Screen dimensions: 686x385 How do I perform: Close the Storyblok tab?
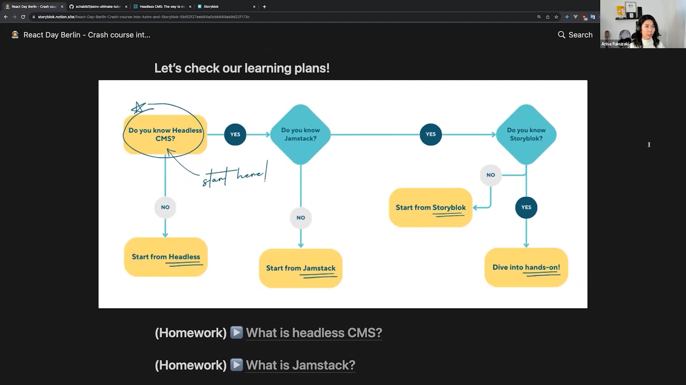tap(254, 6)
